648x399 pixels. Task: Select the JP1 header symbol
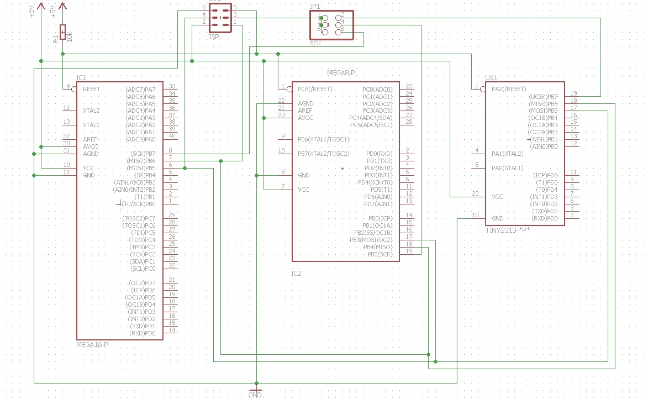(x=332, y=25)
